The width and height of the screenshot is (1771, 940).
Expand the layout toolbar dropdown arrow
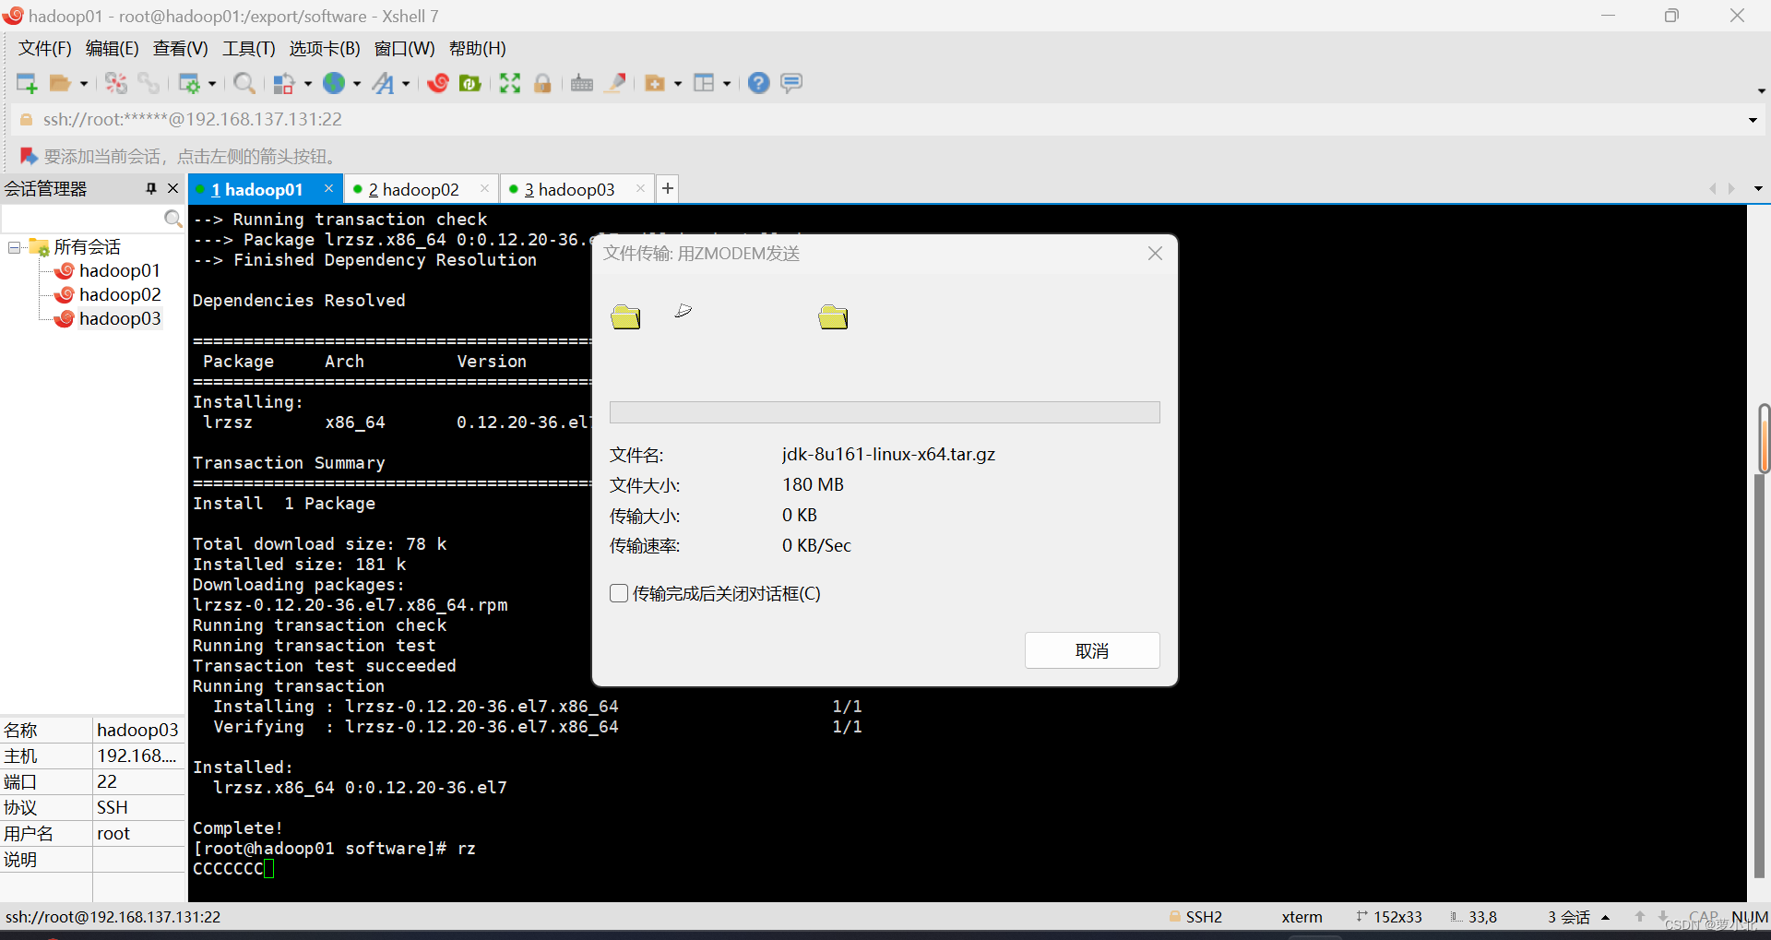[727, 84]
